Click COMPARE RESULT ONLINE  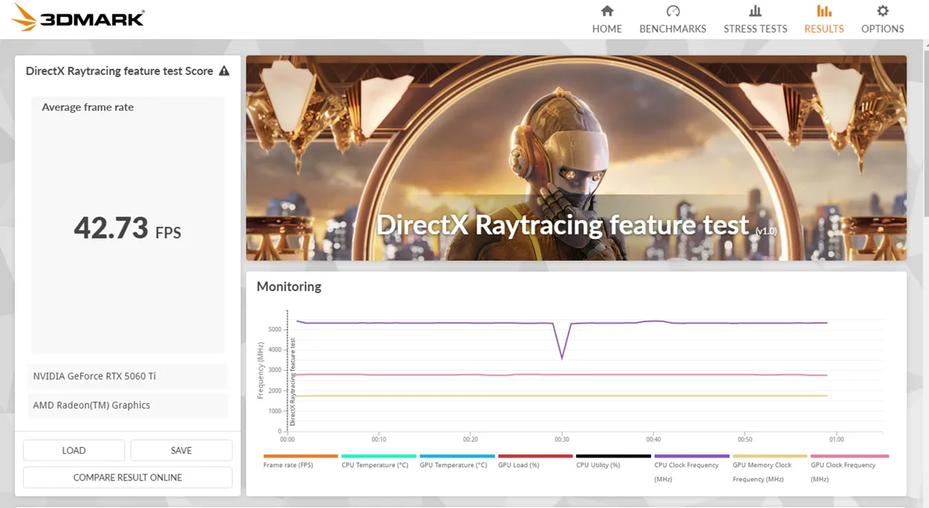pyautogui.click(x=127, y=477)
